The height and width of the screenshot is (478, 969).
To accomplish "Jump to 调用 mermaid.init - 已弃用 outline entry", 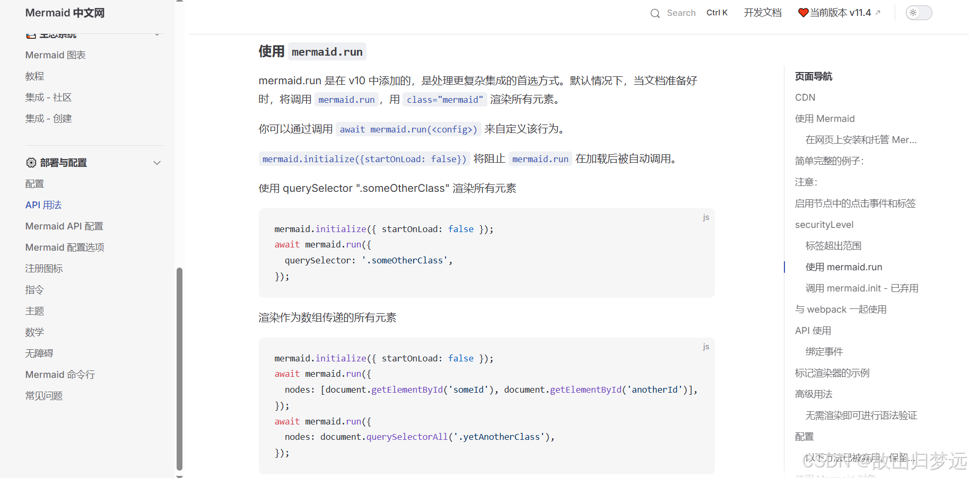I will coord(862,288).
